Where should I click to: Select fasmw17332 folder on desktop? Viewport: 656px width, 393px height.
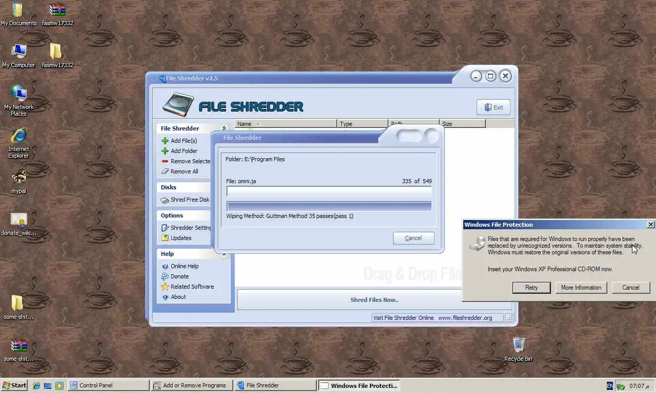[57, 55]
